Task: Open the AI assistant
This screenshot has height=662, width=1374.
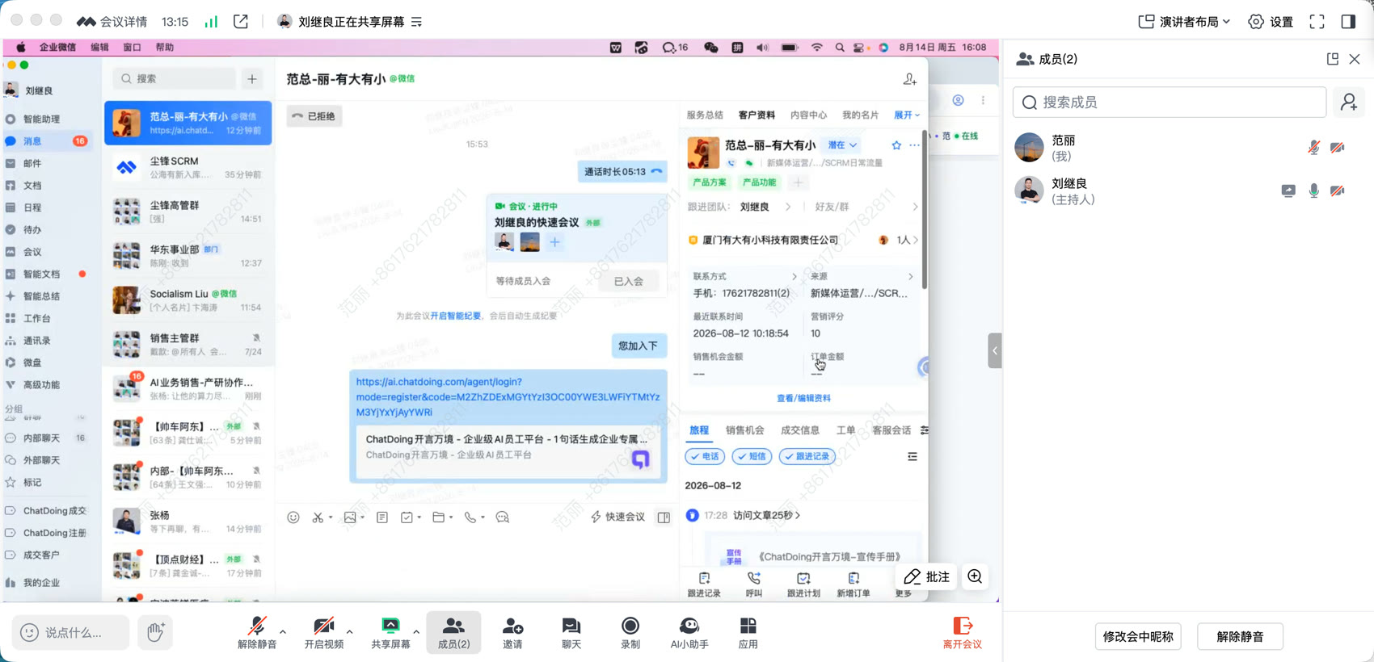Action: pos(689,632)
